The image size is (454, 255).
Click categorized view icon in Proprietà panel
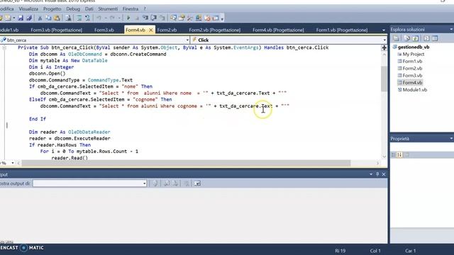(393, 155)
